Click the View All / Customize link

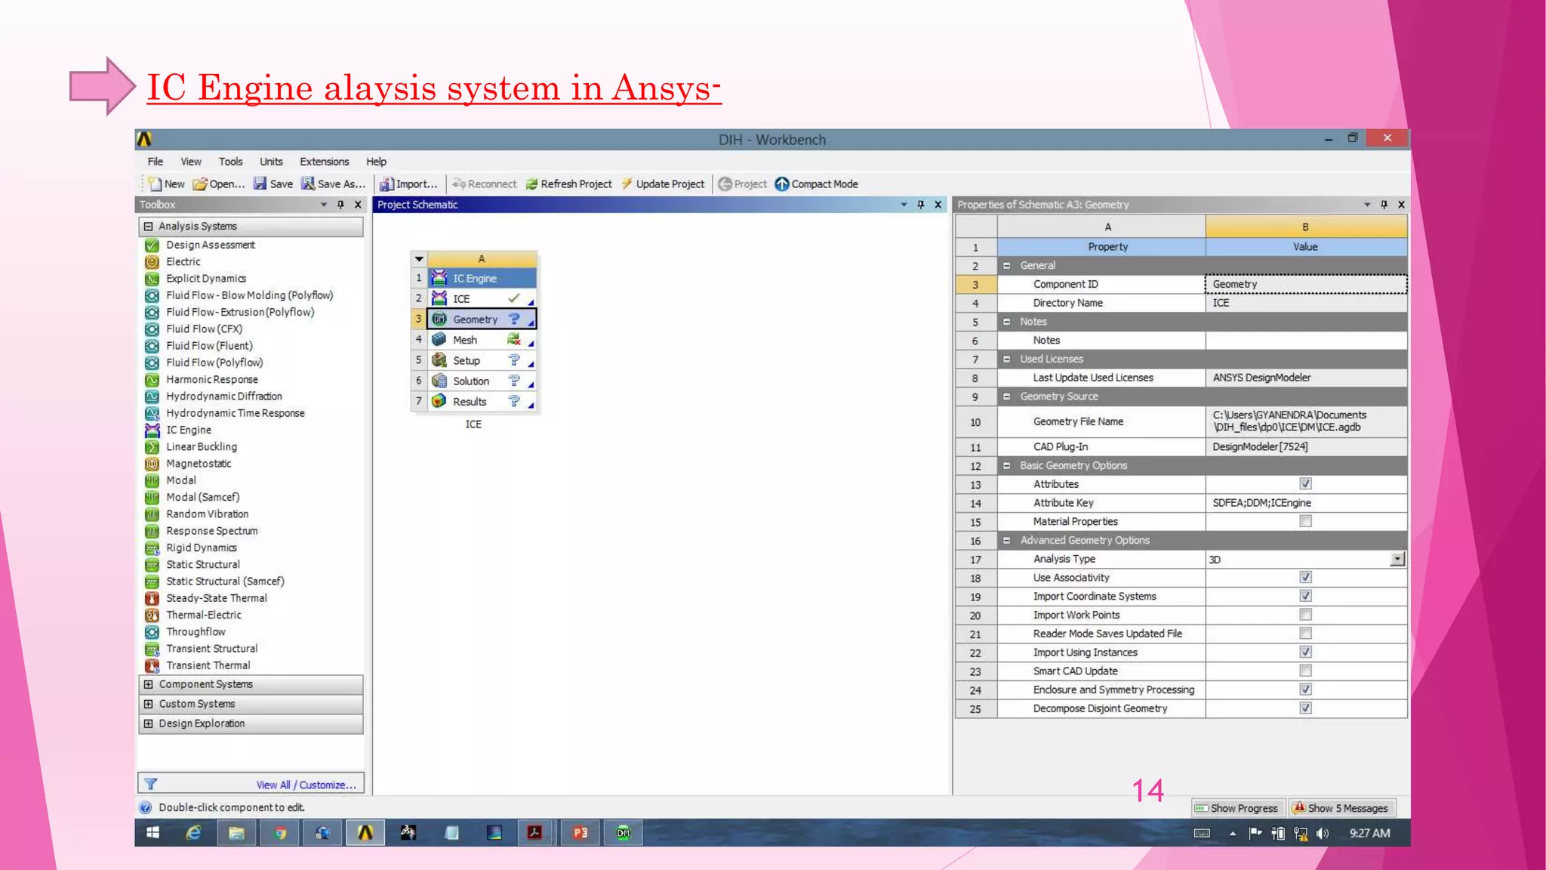306,785
